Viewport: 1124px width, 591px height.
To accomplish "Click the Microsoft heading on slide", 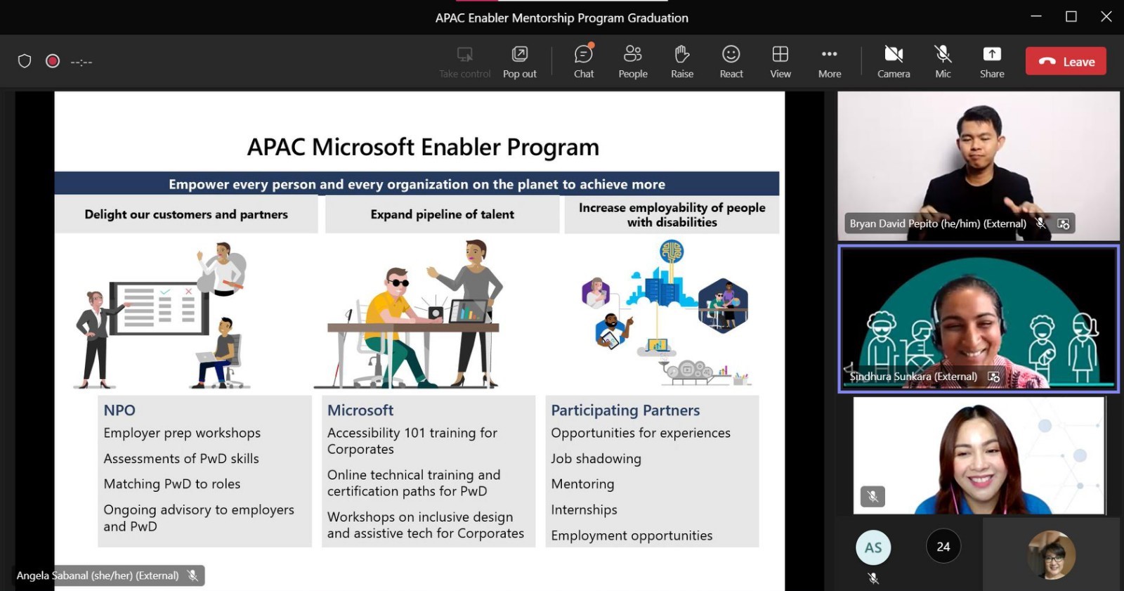I will [x=360, y=410].
